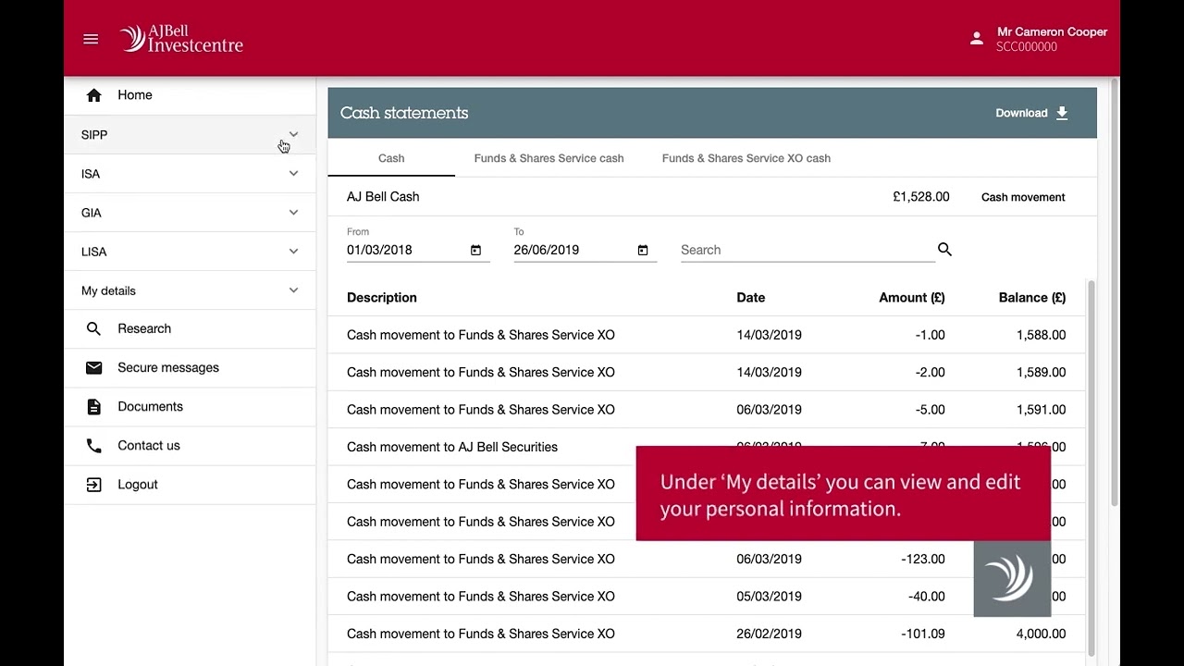Switch to the Cash tab
The width and height of the screenshot is (1184, 666).
(391, 158)
